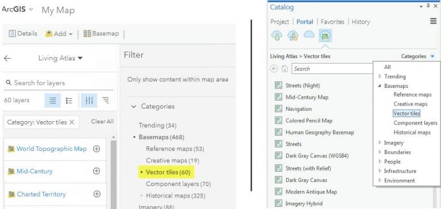Switch to Catalog Favorites tab

(332, 22)
